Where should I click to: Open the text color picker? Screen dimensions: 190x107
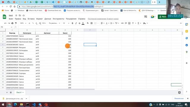(x=83, y=23)
